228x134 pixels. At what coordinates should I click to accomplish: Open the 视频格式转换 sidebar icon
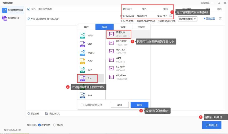click(5, 10)
